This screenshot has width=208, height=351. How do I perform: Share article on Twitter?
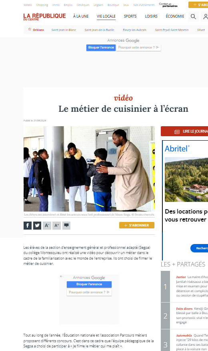click(x=37, y=226)
